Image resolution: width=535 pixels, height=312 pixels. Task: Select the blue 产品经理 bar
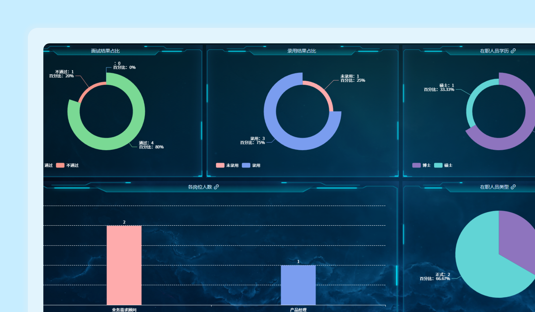298,285
